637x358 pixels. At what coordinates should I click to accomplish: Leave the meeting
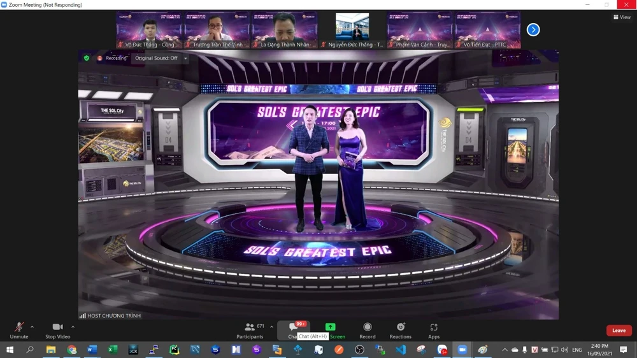click(619, 331)
